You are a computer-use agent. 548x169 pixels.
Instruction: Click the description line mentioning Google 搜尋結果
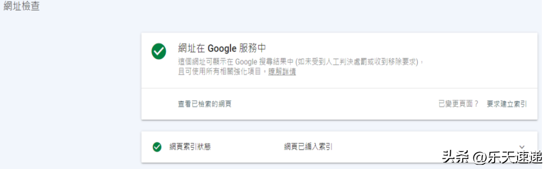coord(301,62)
